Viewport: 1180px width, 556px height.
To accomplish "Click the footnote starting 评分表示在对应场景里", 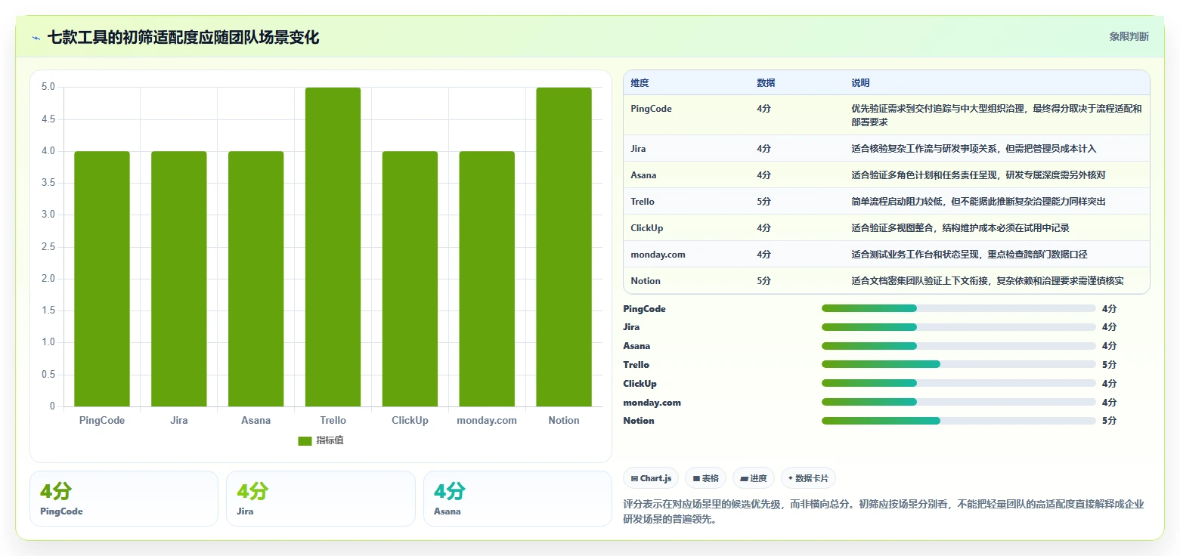I will [x=884, y=511].
